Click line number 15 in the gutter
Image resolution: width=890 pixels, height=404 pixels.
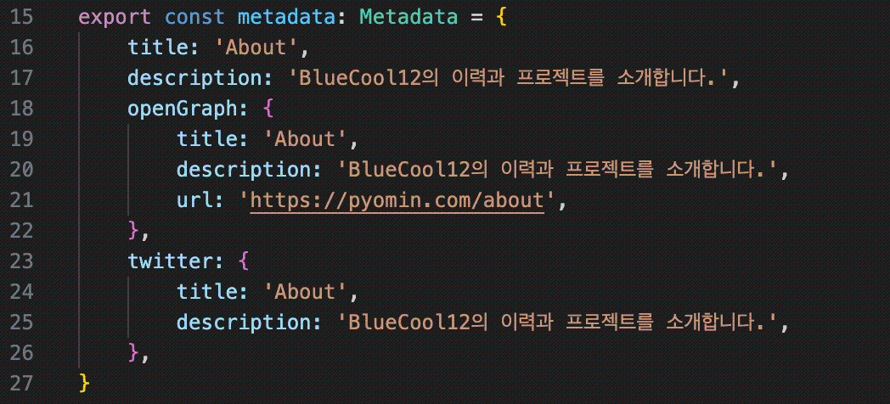tap(23, 17)
